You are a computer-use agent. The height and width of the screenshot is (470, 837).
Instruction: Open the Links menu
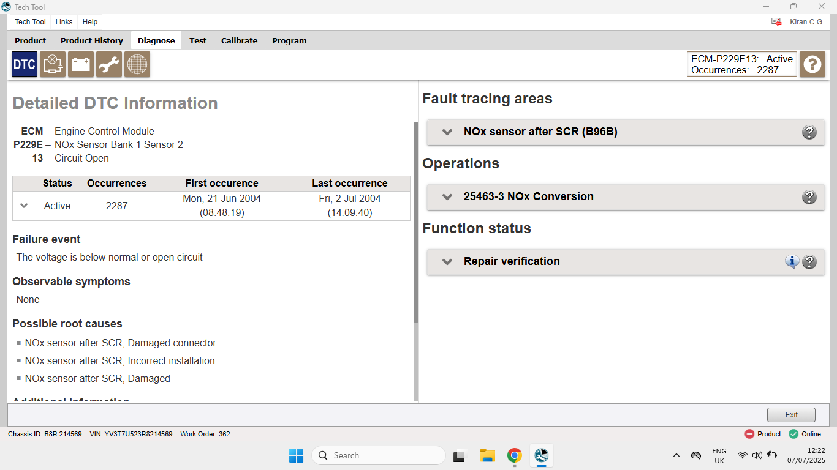tap(64, 21)
